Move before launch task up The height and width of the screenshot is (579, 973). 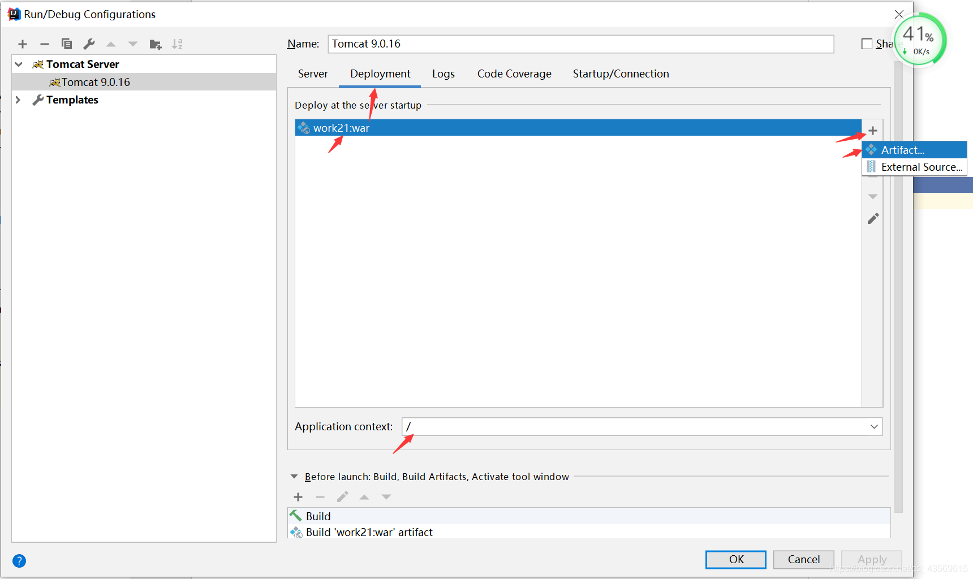(364, 497)
